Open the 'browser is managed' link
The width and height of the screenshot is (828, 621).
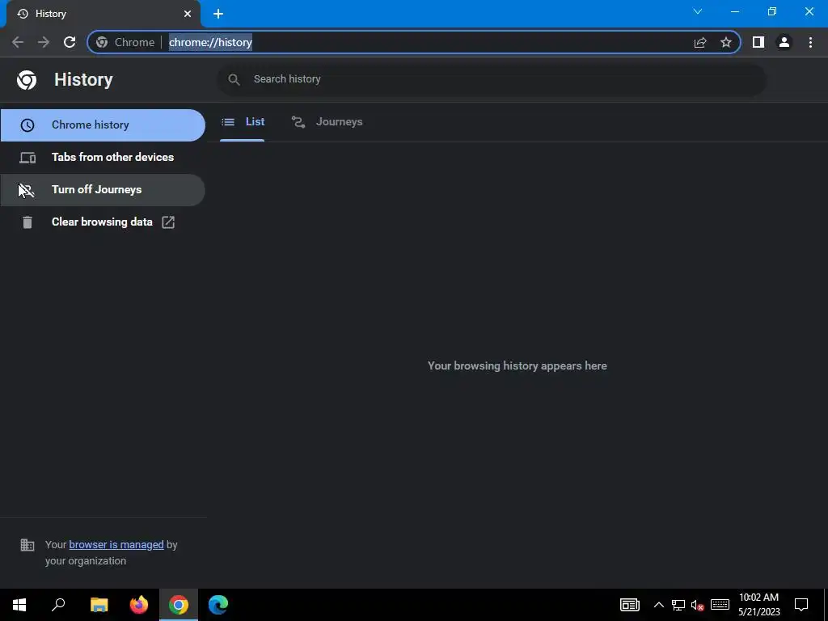116,544
